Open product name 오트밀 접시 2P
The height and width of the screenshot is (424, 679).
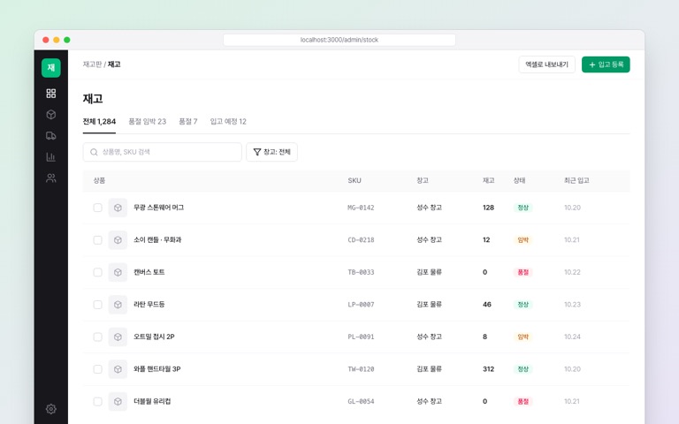[x=154, y=337]
